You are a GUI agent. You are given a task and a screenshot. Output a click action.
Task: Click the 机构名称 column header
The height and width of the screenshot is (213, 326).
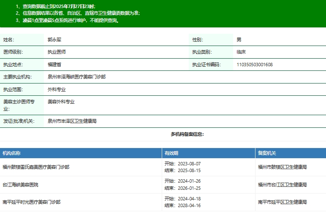click(11, 153)
